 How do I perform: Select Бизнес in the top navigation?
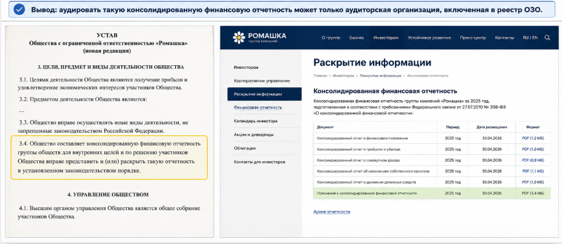(x=357, y=37)
